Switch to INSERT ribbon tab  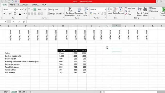tap(12, 5)
